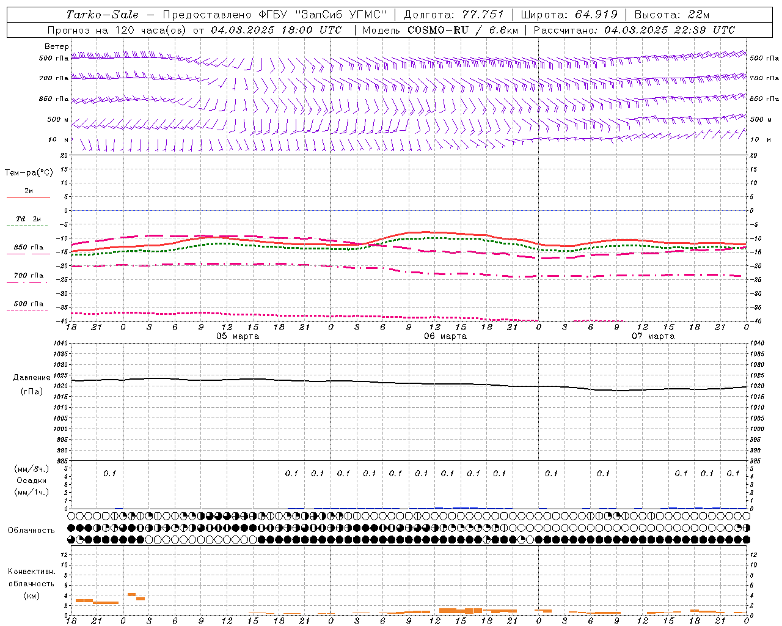Image resolution: width=782 pixels, height=626 pixels.
Task: Click the 985 value on right pressure axis
Action: tap(756, 461)
